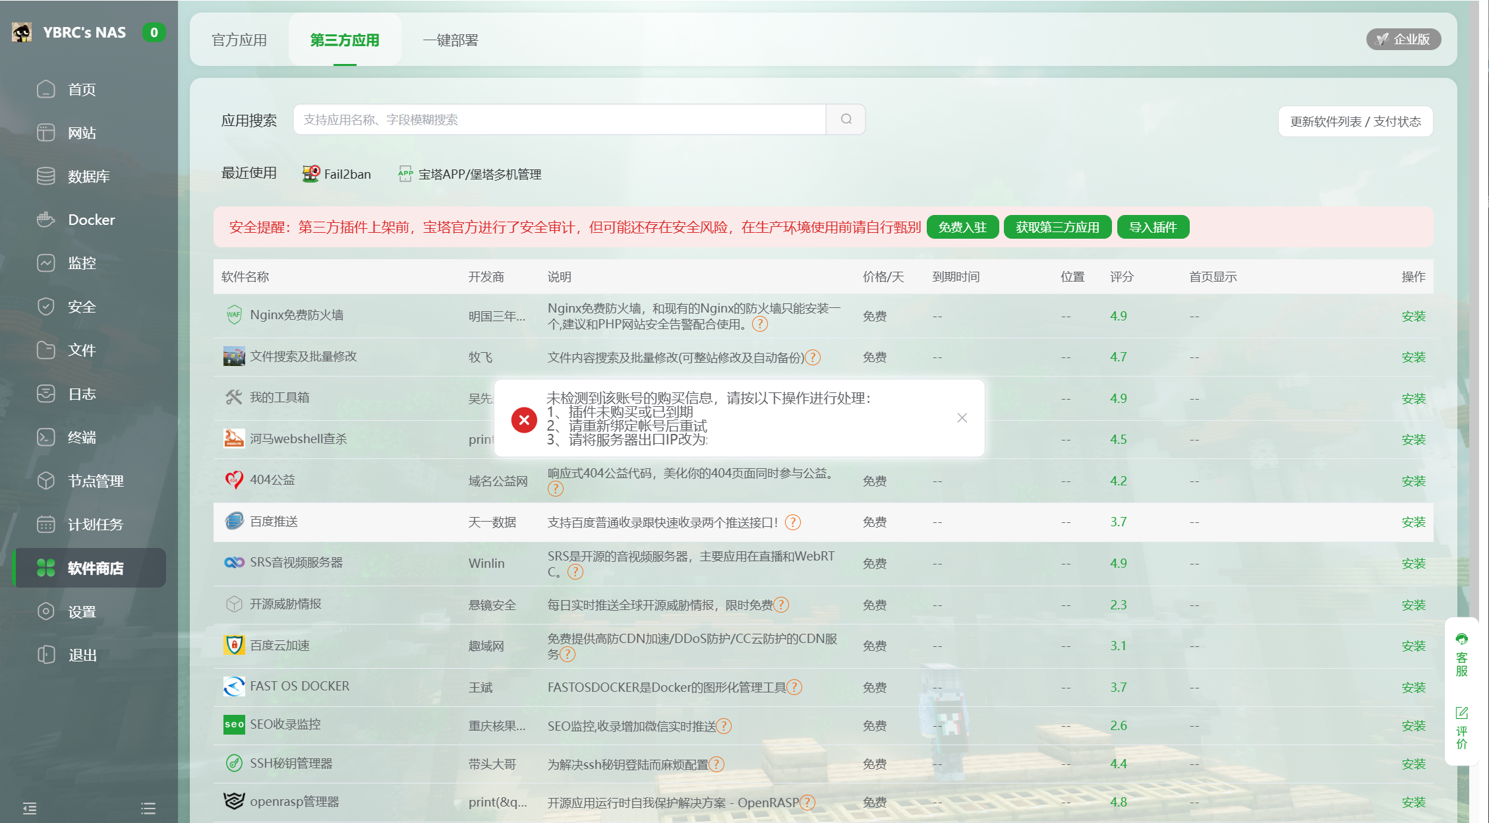This screenshot has height=823, width=1489.
Task: Click 更新软件列表 / 支付状态 link
Action: [x=1355, y=121]
